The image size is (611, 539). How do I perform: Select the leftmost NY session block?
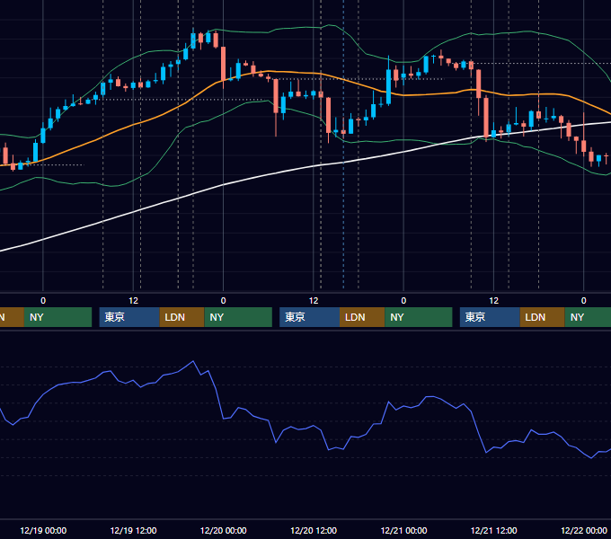(58, 317)
